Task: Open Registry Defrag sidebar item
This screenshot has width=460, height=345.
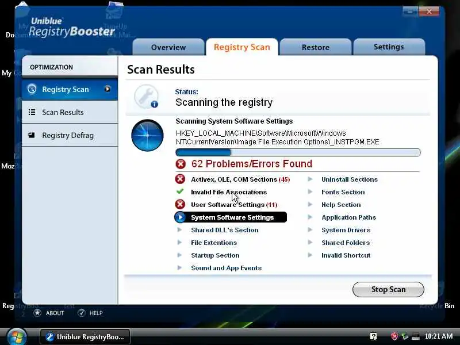Action: 70,135
